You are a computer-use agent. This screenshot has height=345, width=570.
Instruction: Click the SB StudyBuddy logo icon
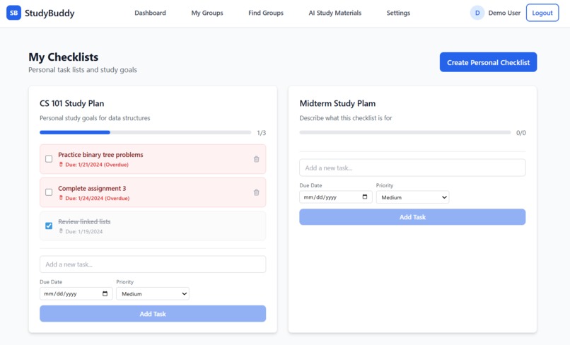[x=14, y=13]
